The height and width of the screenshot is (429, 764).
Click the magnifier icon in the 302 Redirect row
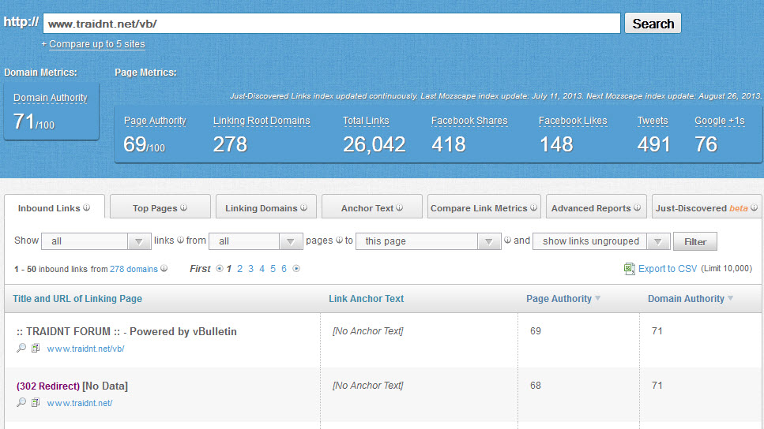[21, 402]
